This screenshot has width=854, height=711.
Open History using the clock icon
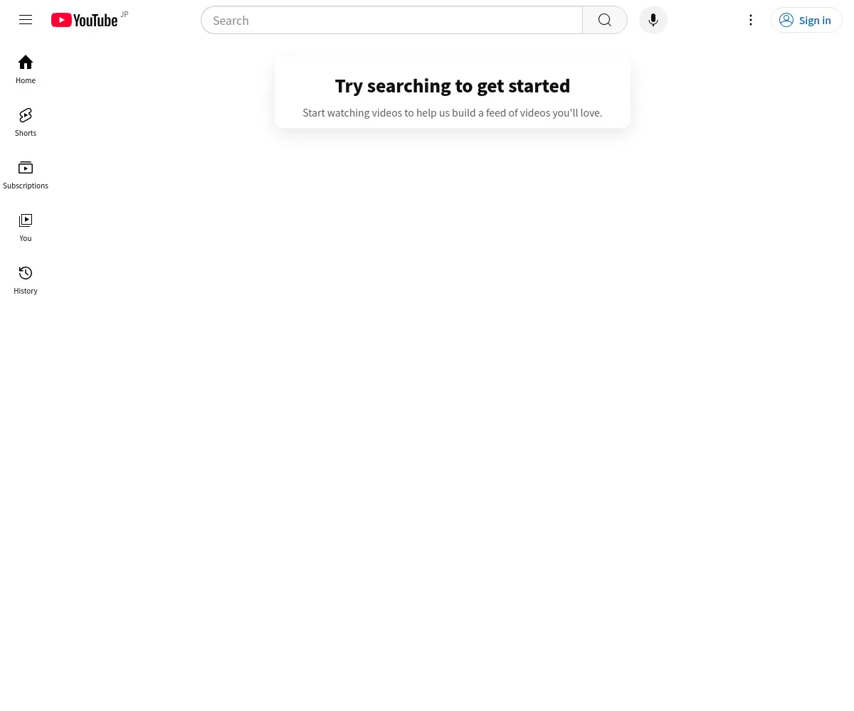(x=26, y=273)
